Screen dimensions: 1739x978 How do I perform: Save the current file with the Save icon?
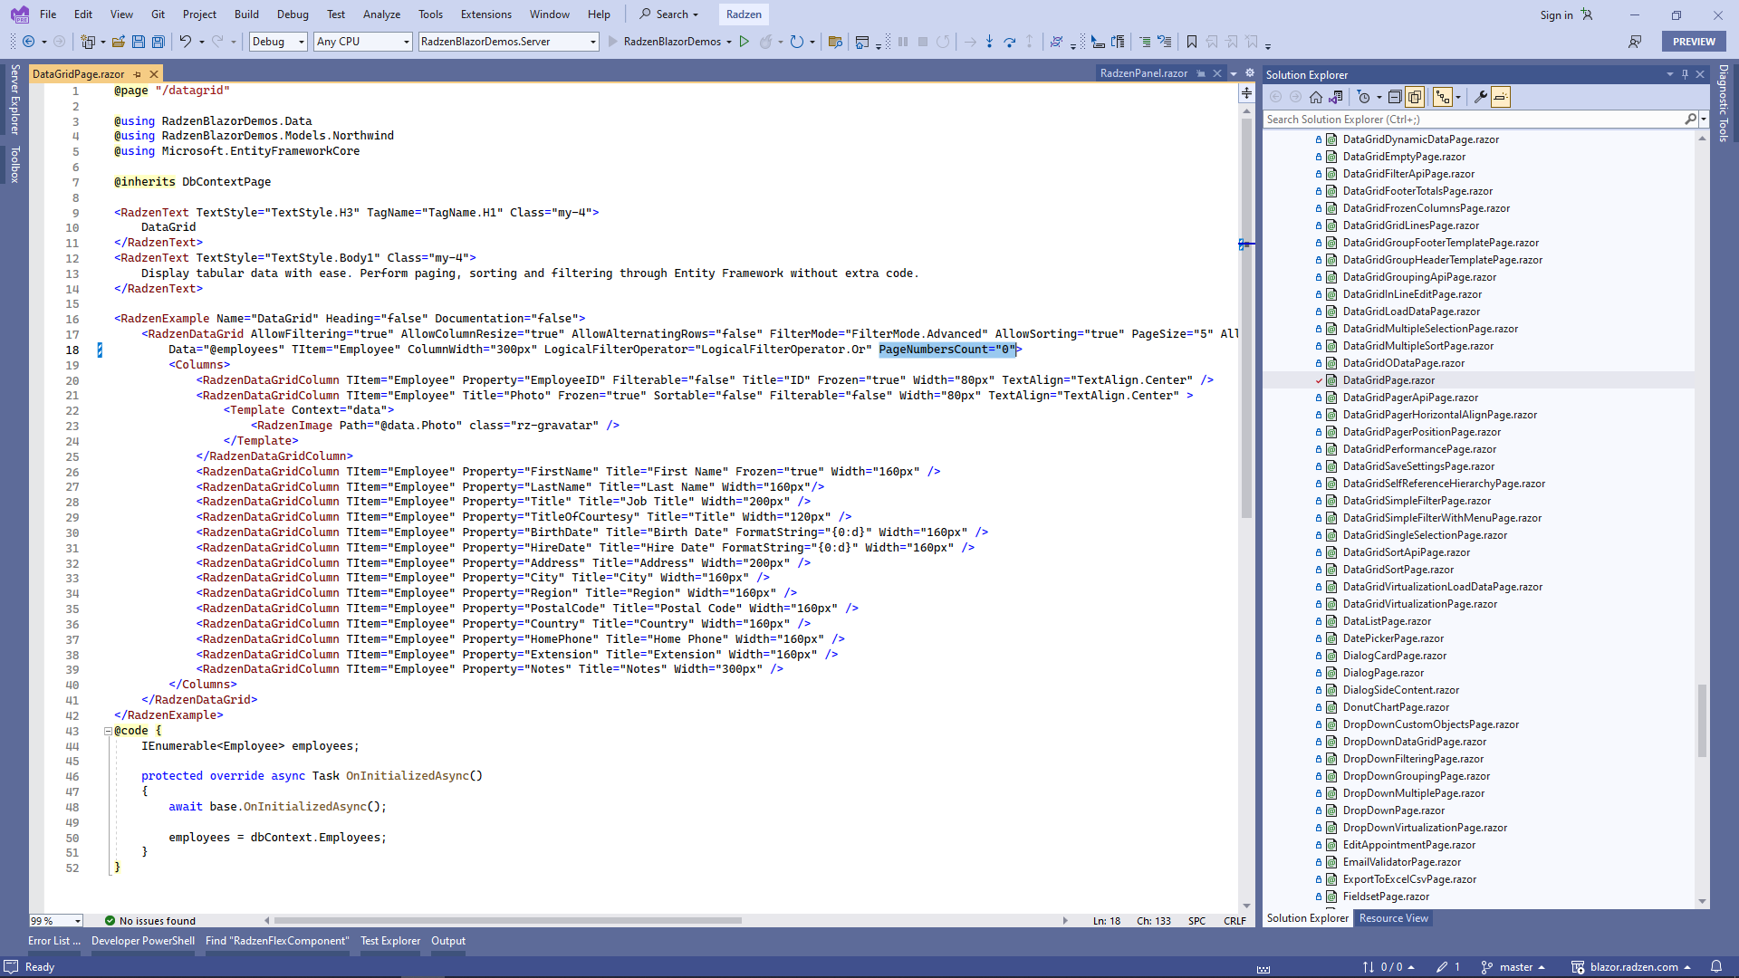[139, 42]
